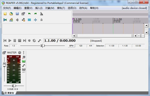Image resolution: width=150 pixels, height=96 pixels.
Task: Zoom in horizontally with plus button
Action: click(139, 36)
